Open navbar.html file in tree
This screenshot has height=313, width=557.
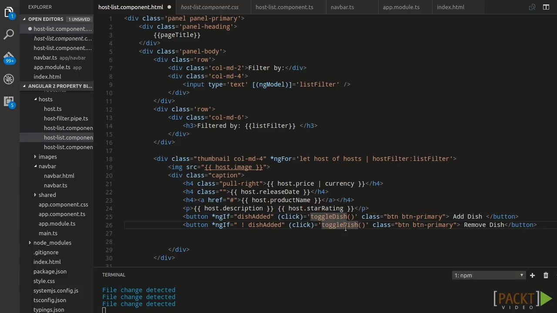coord(59,176)
